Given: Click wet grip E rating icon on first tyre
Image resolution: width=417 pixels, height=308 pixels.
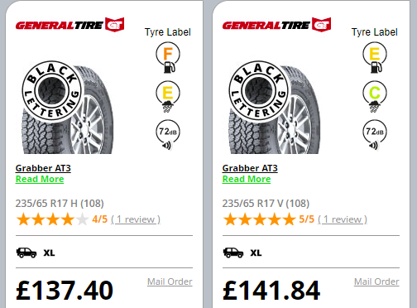Looking at the screenshot, I should coord(168,97).
